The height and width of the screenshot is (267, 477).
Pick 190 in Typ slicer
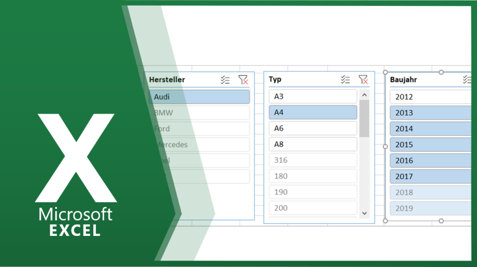coord(313,192)
